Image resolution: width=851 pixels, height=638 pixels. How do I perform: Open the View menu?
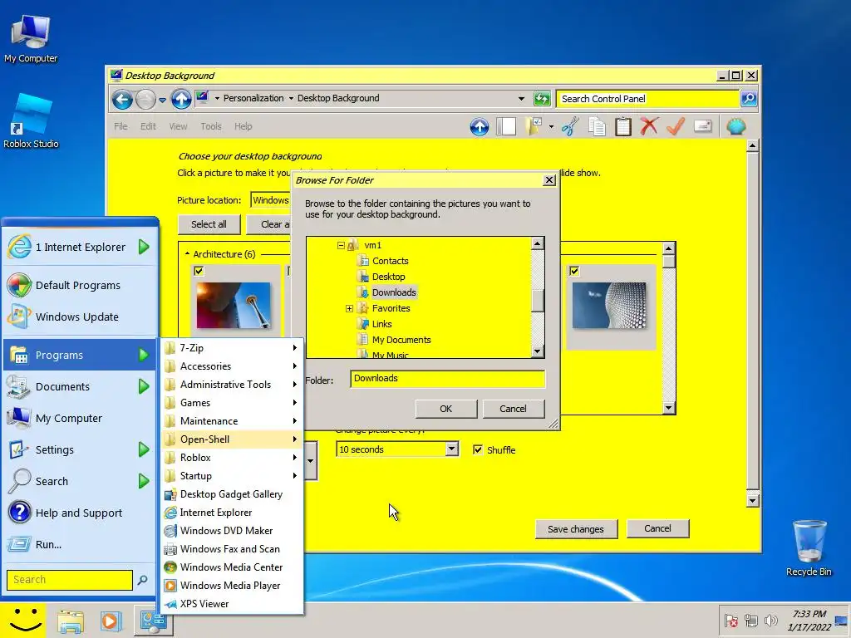click(x=178, y=126)
